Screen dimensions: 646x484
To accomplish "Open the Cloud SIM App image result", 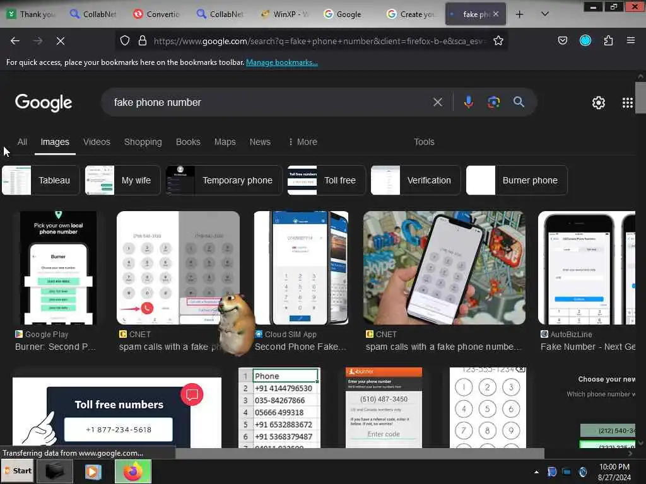I will [301, 268].
